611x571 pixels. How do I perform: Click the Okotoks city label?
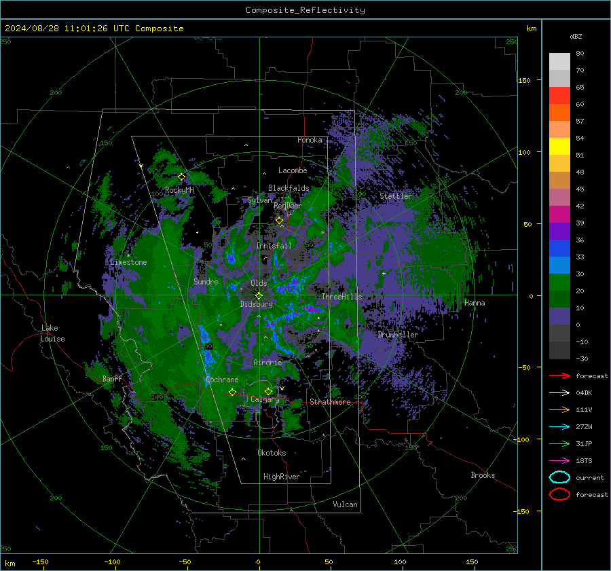tap(272, 453)
